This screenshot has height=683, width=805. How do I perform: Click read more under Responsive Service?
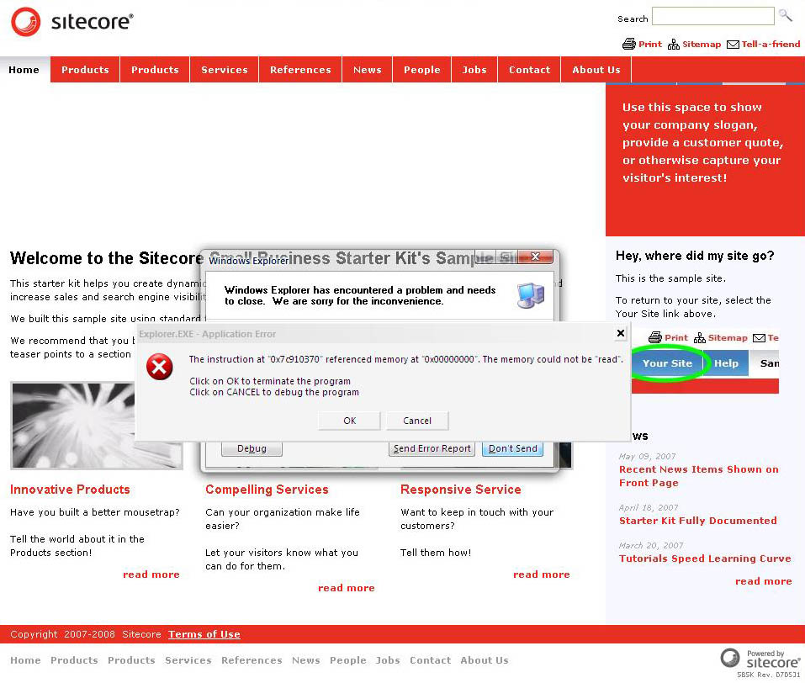tap(541, 574)
